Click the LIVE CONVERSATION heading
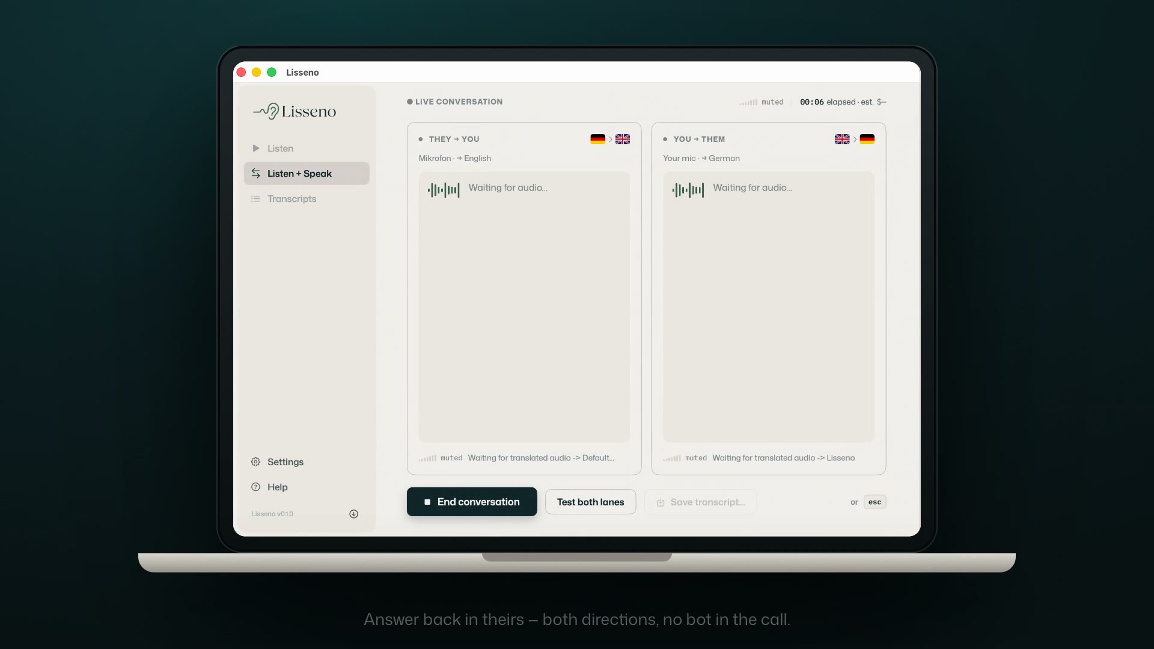This screenshot has width=1154, height=649. pos(459,102)
